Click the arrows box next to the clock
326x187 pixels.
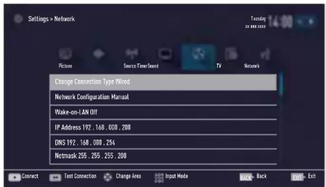[305, 22]
